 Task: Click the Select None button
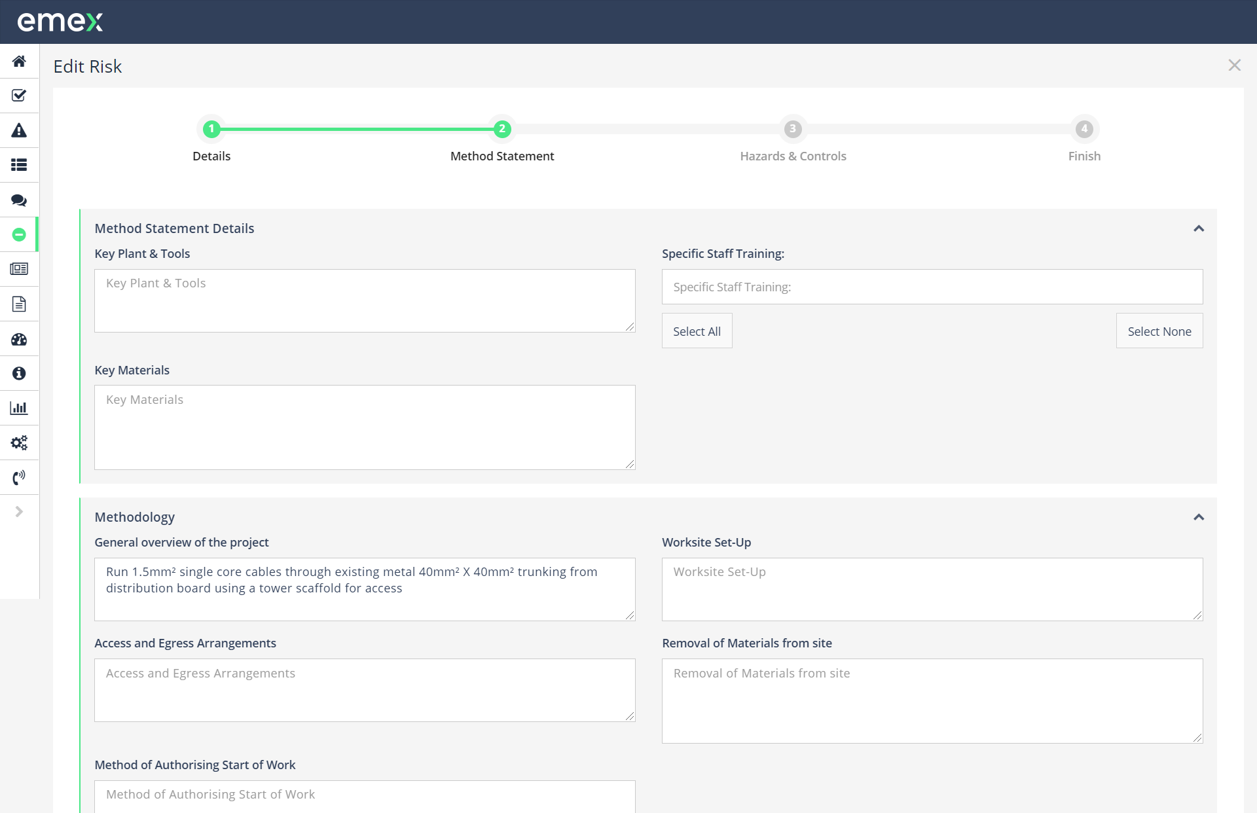click(1159, 331)
